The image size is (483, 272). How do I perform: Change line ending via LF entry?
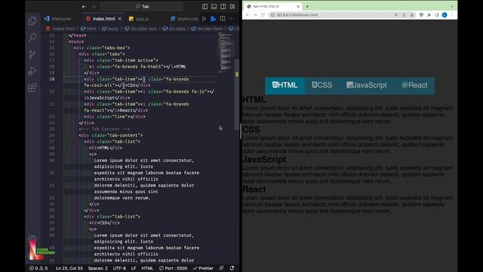[x=134, y=268]
